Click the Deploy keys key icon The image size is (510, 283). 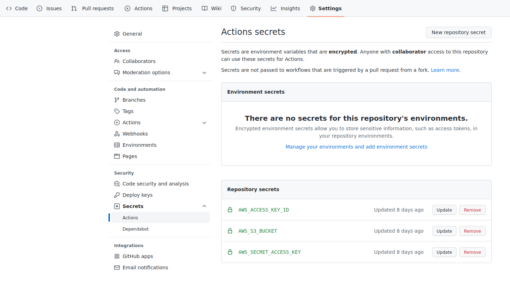117,195
